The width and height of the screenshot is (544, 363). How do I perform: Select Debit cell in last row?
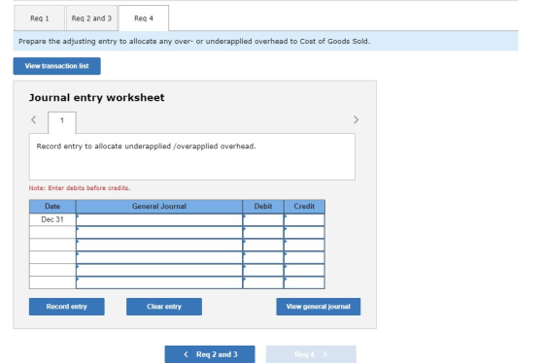click(263, 282)
